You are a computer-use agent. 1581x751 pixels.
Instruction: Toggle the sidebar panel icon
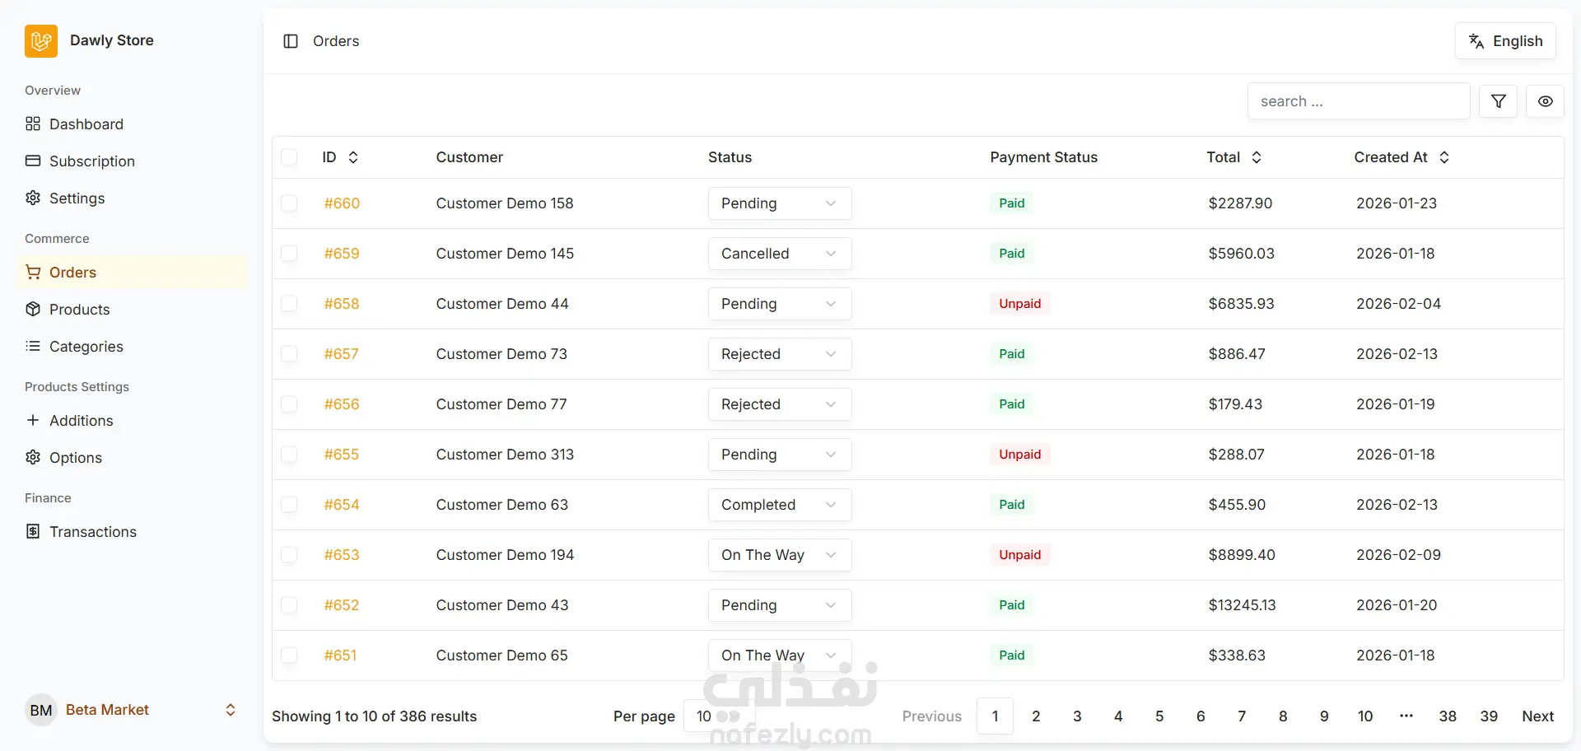290,41
